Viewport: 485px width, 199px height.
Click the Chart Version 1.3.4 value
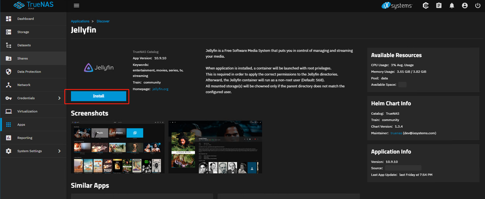399,127
